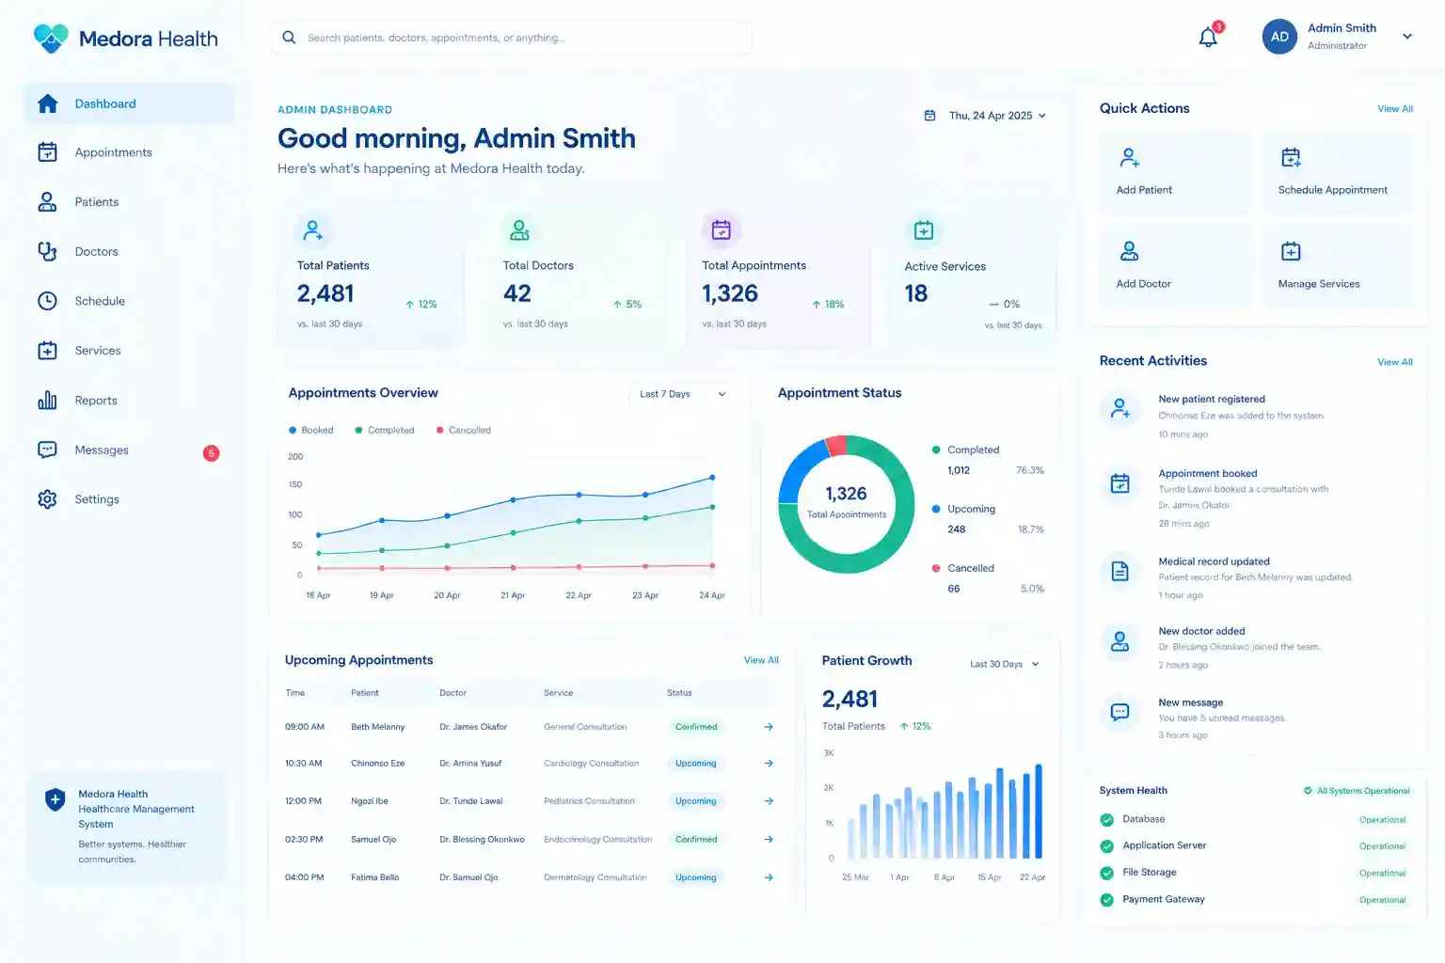This screenshot has height=963, width=1445.
Task: Click the Total Appointments card icon
Action: pyautogui.click(x=722, y=229)
